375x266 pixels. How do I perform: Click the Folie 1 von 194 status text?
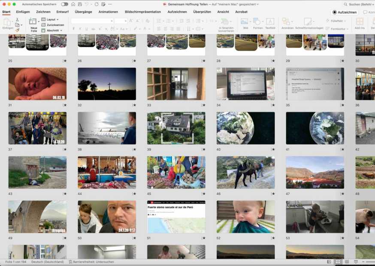point(16,262)
